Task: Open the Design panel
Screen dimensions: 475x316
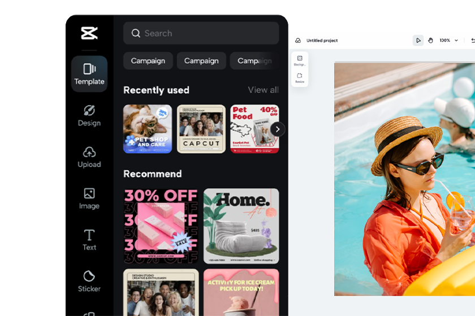Action: 89,116
